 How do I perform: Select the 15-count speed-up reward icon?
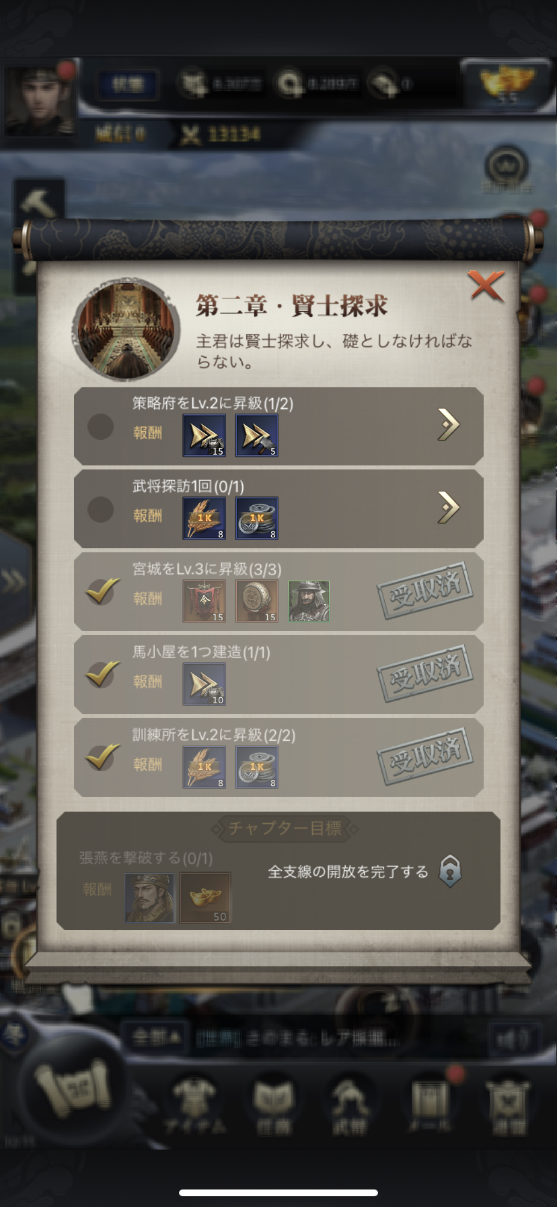tap(205, 435)
